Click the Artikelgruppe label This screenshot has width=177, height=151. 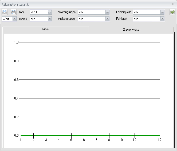pyautogui.click(x=66, y=19)
